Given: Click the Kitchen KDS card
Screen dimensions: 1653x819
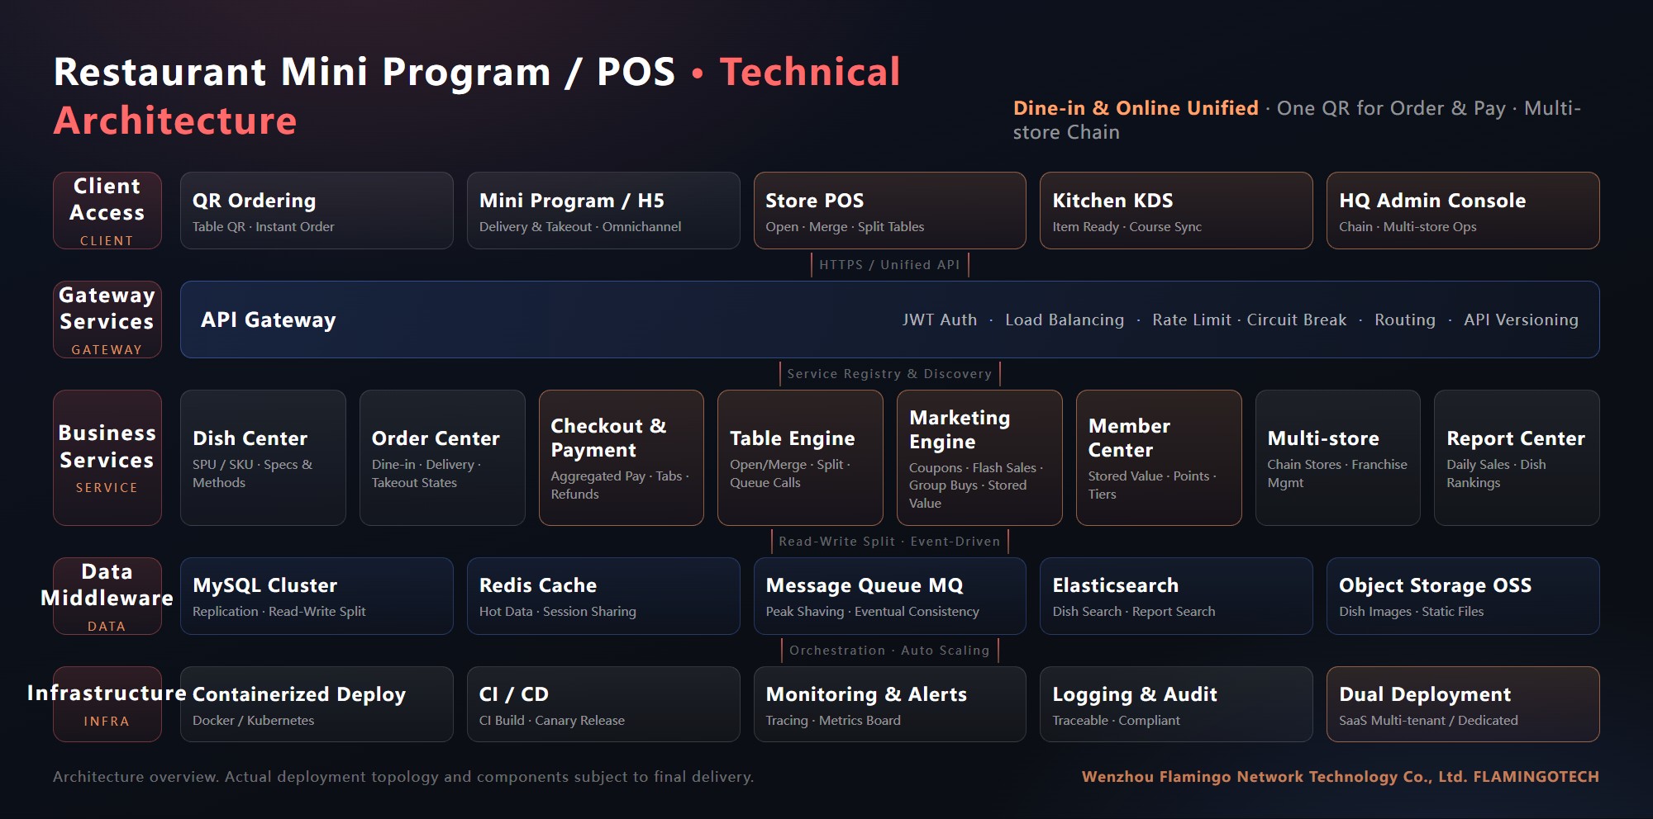Looking at the screenshot, I should click(x=1176, y=211).
